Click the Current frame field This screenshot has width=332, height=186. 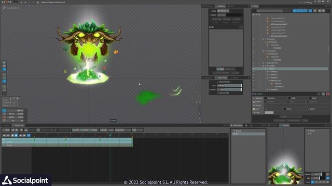(x=107, y=130)
